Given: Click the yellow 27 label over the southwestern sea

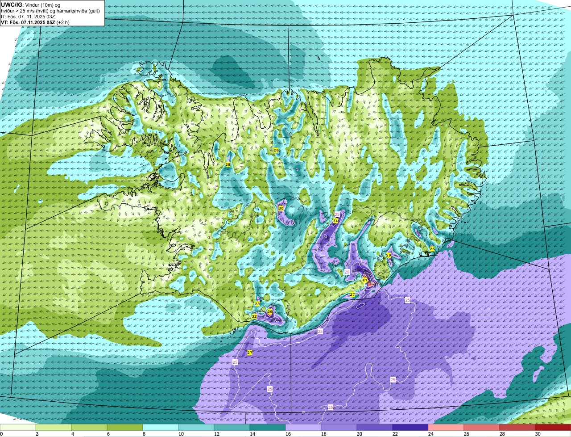Looking at the screenshot, I should tap(250, 353).
